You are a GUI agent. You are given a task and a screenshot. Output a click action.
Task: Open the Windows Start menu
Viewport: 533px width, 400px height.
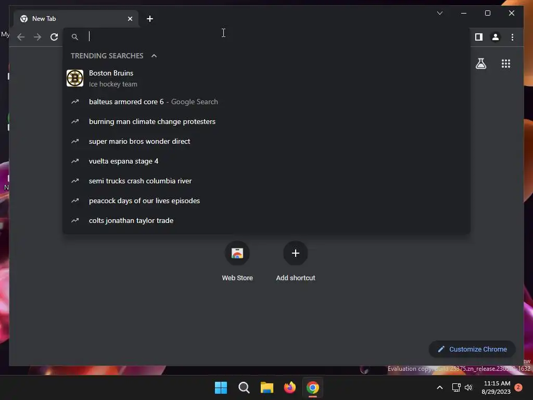[221, 387]
